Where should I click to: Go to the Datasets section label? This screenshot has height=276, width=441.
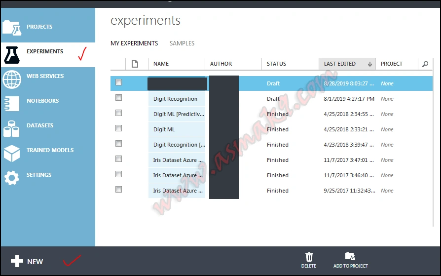[x=40, y=125]
